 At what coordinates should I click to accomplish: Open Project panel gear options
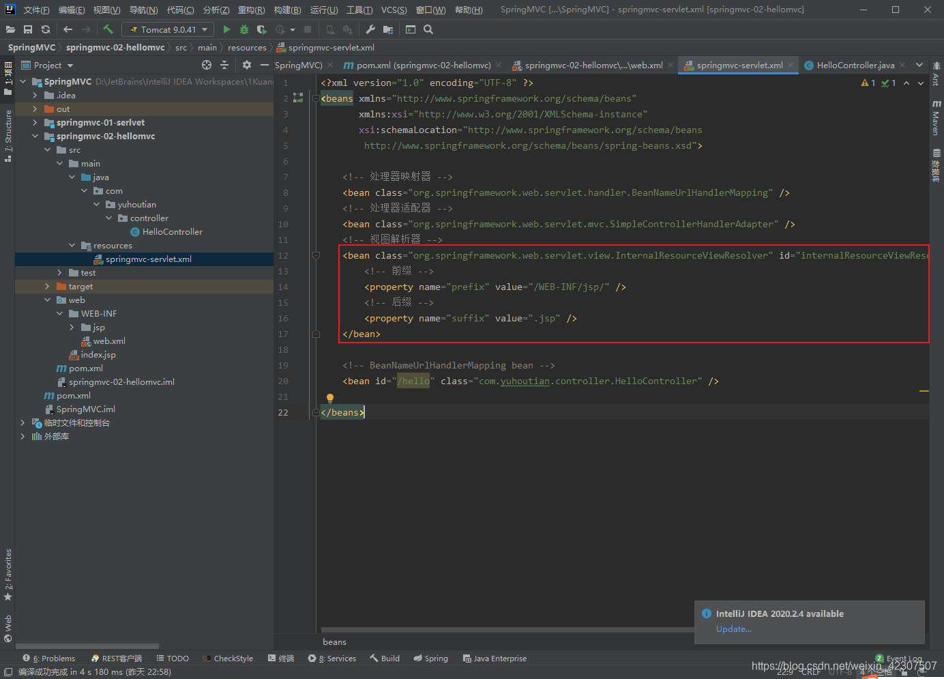click(x=247, y=65)
